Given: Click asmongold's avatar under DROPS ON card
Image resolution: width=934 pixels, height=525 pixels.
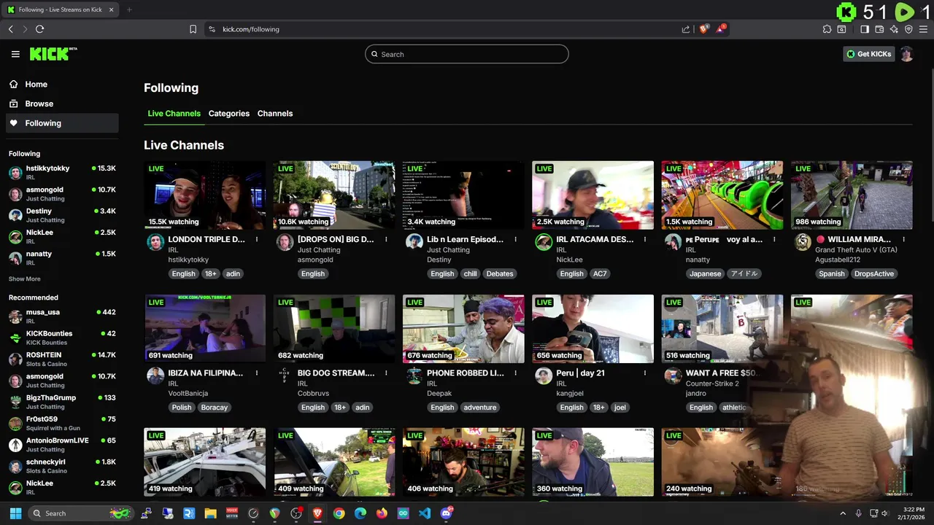Looking at the screenshot, I should [x=285, y=242].
